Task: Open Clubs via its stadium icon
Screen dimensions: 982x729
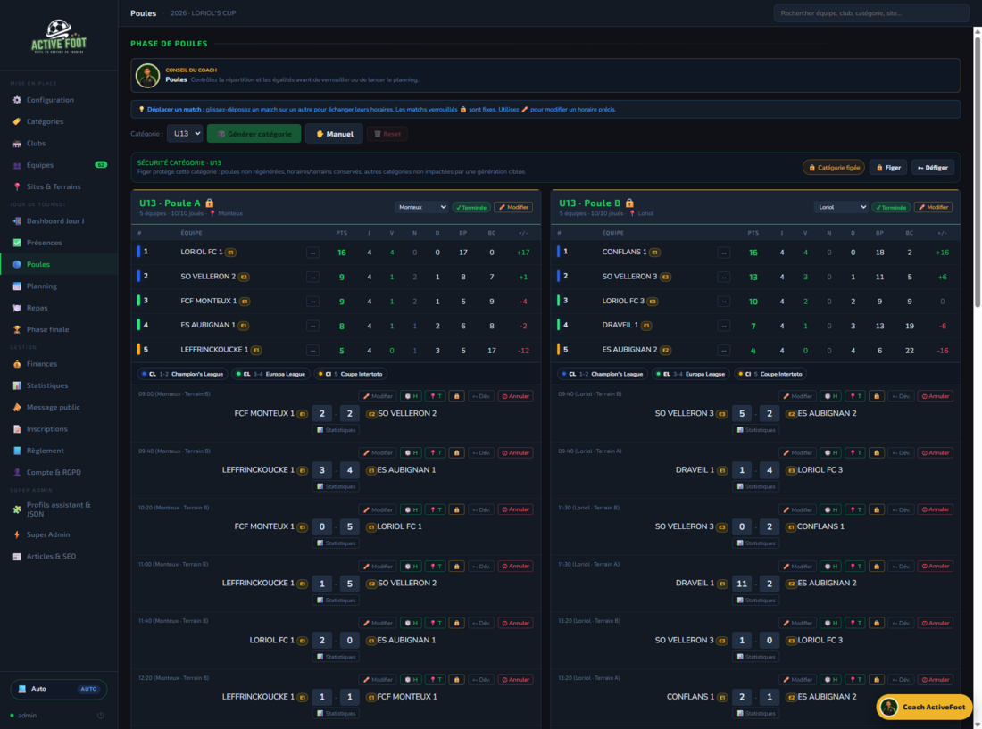Action: tap(17, 144)
